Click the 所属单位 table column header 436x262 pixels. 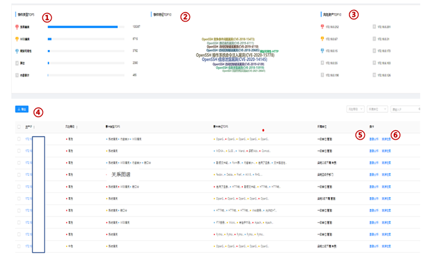coord(322,127)
